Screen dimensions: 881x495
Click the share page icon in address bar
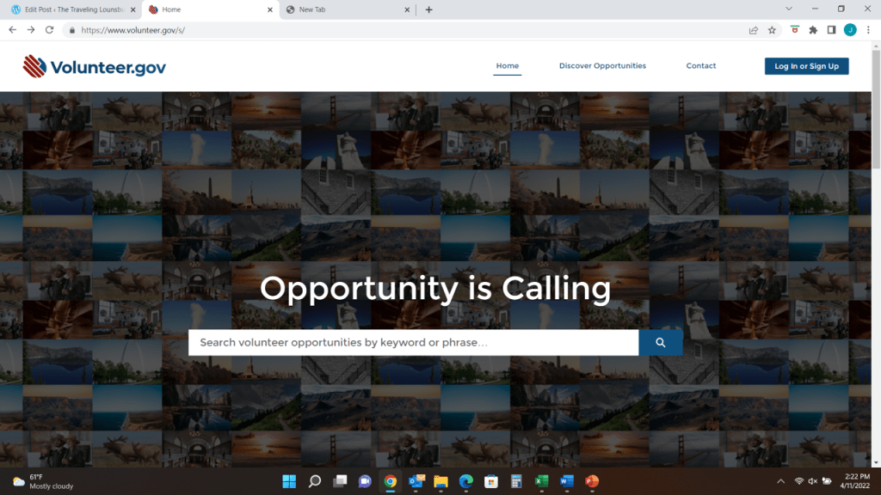[x=753, y=29]
